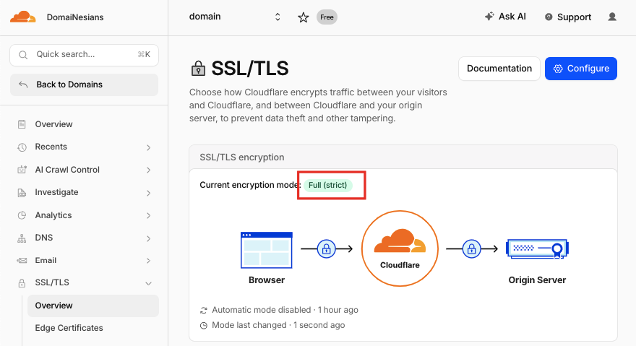Expand the Recents menu chevron
This screenshot has height=346, width=636.
tap(148, 147)
